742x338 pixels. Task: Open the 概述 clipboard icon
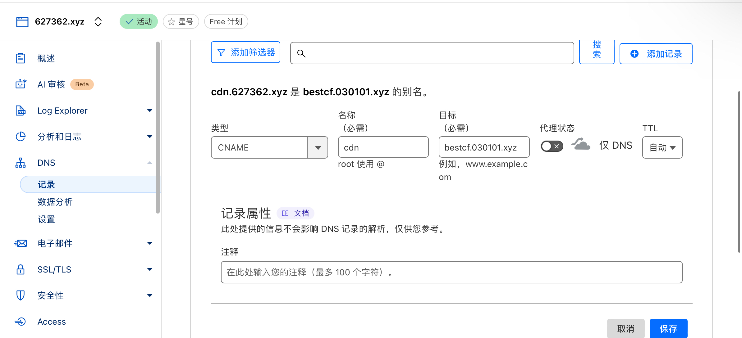tap(21, 58)
